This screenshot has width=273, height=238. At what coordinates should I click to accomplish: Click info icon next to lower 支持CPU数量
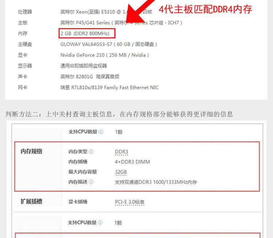click(x=100, y=222)
